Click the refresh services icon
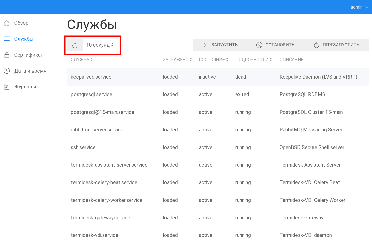Viewport: 372px width, 244px height. pos(75,45)
